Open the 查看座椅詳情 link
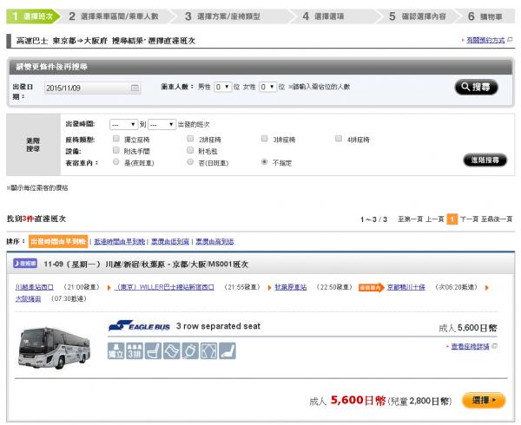This screenshot has height=425, width=521. tap(470, 346)
